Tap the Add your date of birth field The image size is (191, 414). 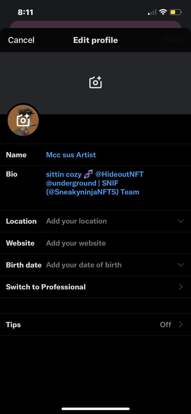84,265
